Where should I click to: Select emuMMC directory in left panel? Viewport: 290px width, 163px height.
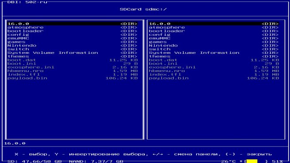coord(72,38)
